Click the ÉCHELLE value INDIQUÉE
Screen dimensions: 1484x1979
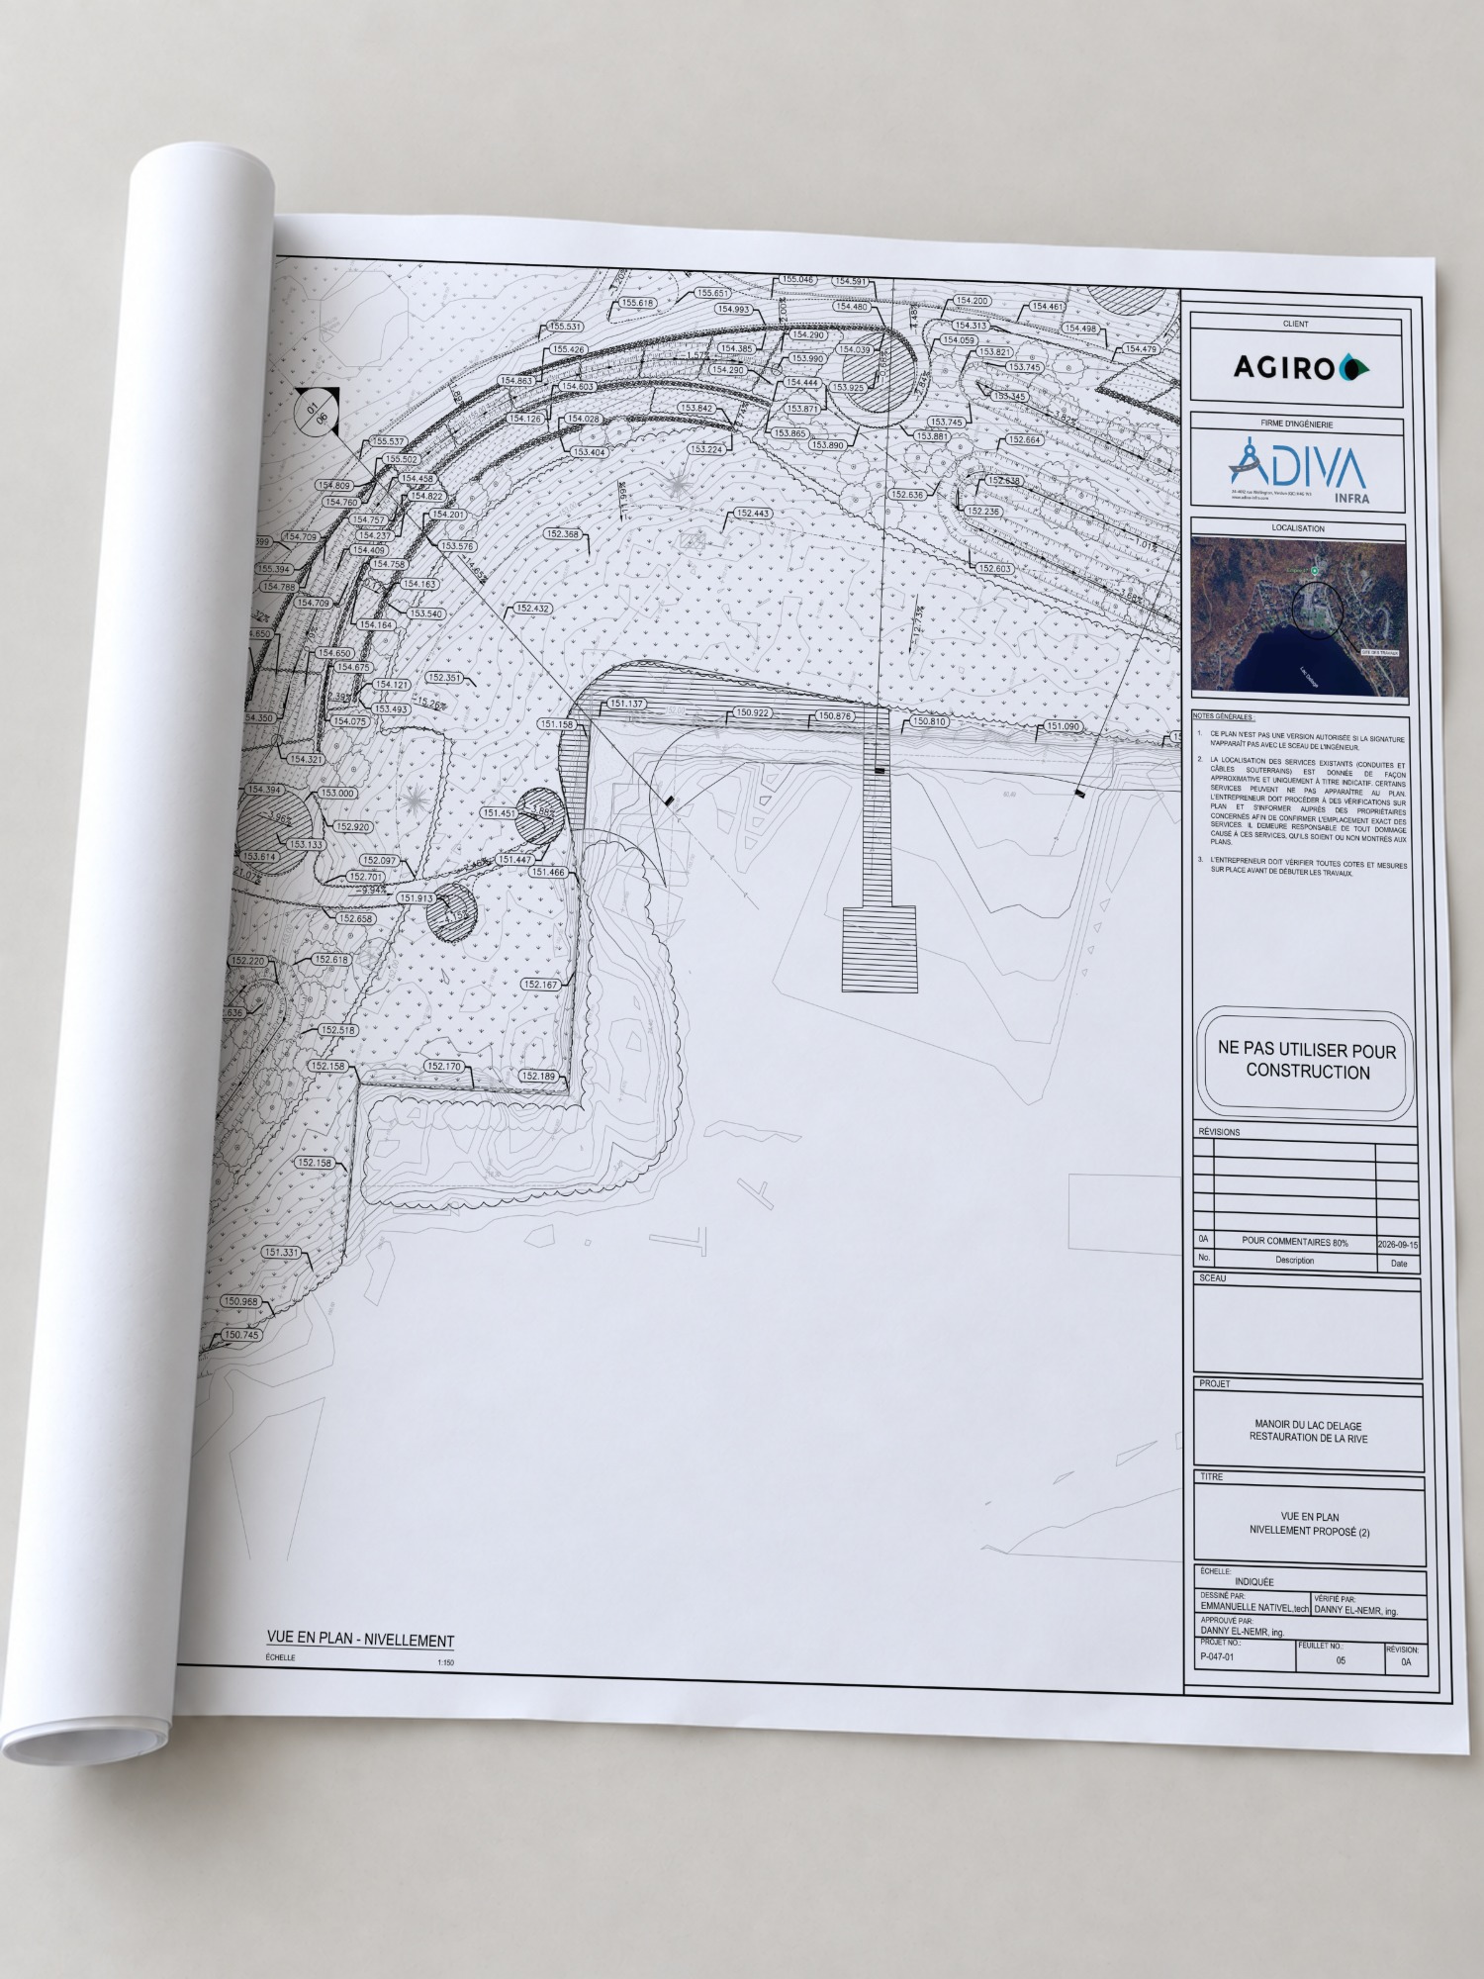(1254, 1582)
